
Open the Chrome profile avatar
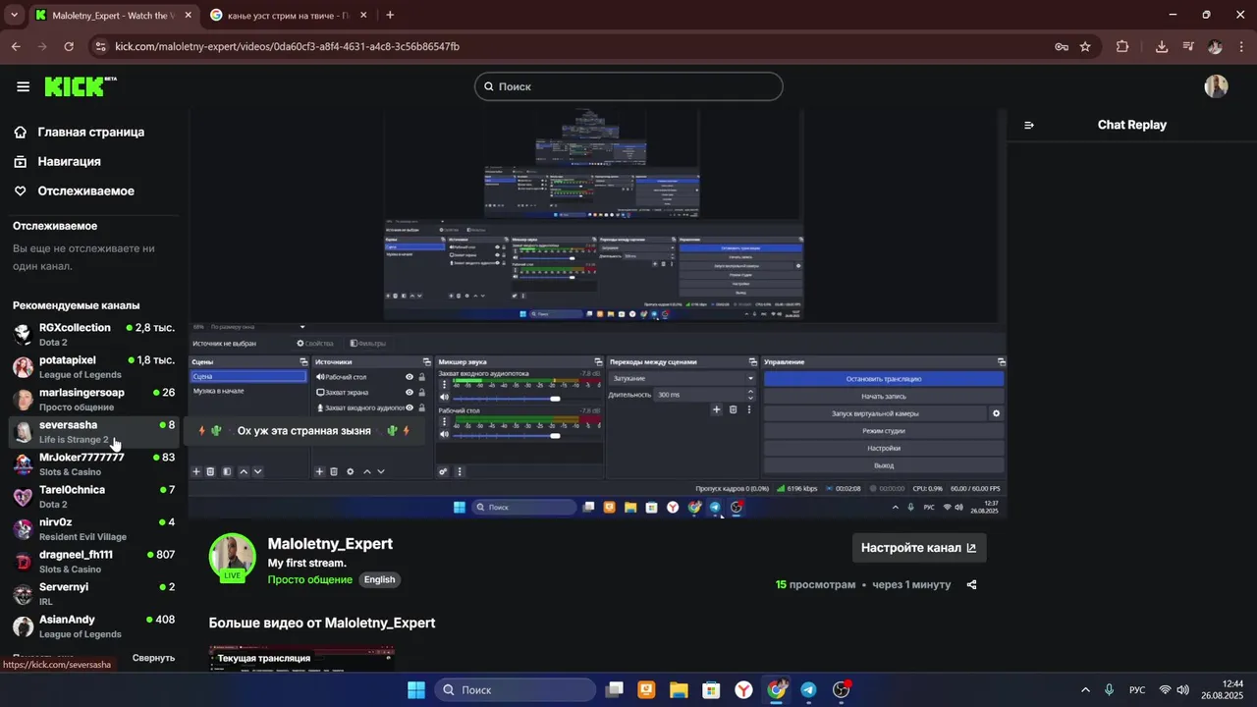click(1215, 46)
